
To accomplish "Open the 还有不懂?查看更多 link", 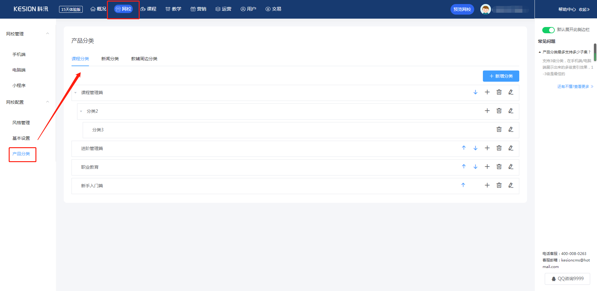I will (575, 87).
